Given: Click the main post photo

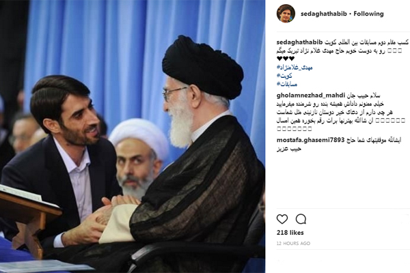Looking at the screenshot, I should coord(133,136).
